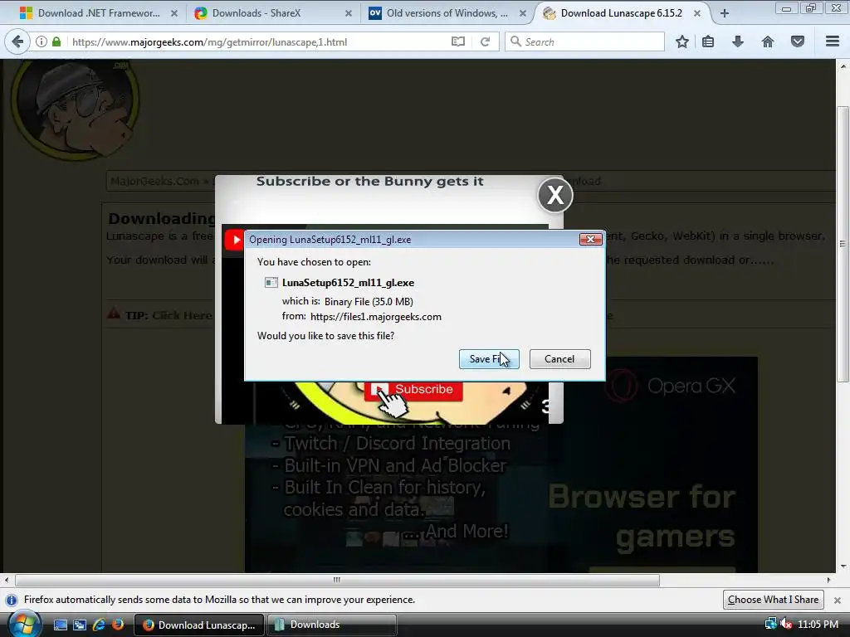This screenshot has height=637, width=850.
Task: Click the green padlock security icon
Action: pyautogui.click(x=56, y=41)
